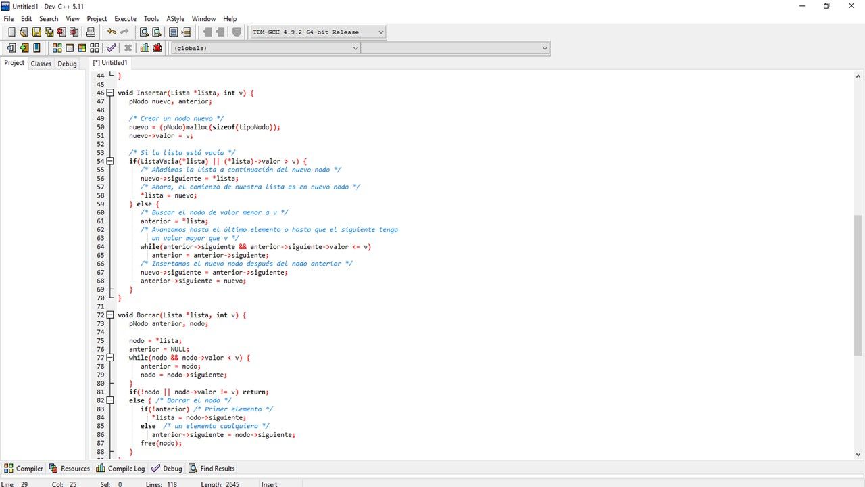Collapse the while loop fold at line 77
Viewport: 865px width, 487px height.
pos(110,358)
